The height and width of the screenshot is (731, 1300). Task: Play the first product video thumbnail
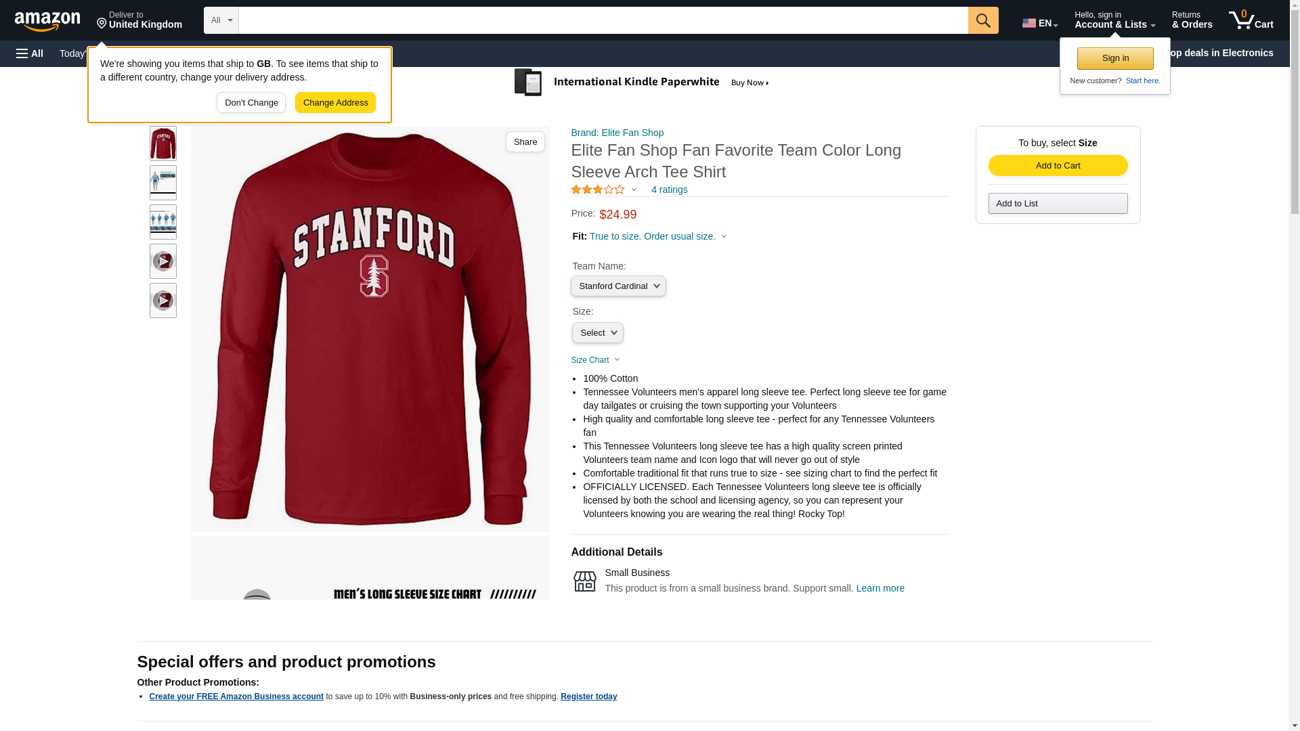tap(163, 261)
